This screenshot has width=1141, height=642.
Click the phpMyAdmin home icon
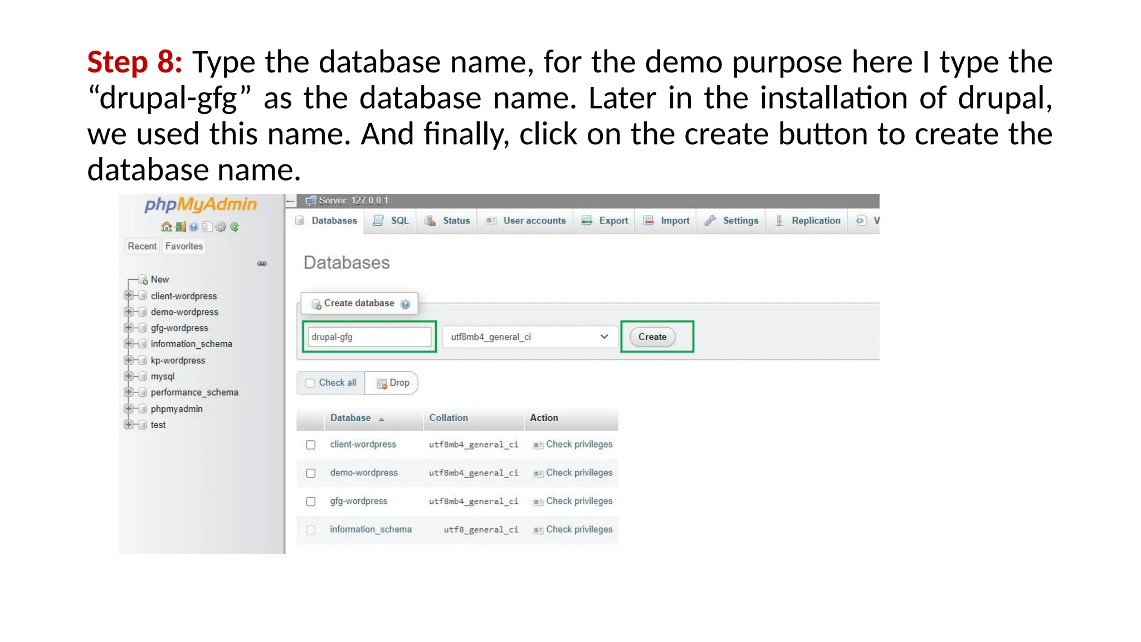pos(166,227)
